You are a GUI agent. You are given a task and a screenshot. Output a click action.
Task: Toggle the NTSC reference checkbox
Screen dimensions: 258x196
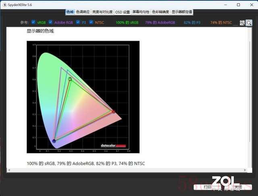[x=91, y=22]
